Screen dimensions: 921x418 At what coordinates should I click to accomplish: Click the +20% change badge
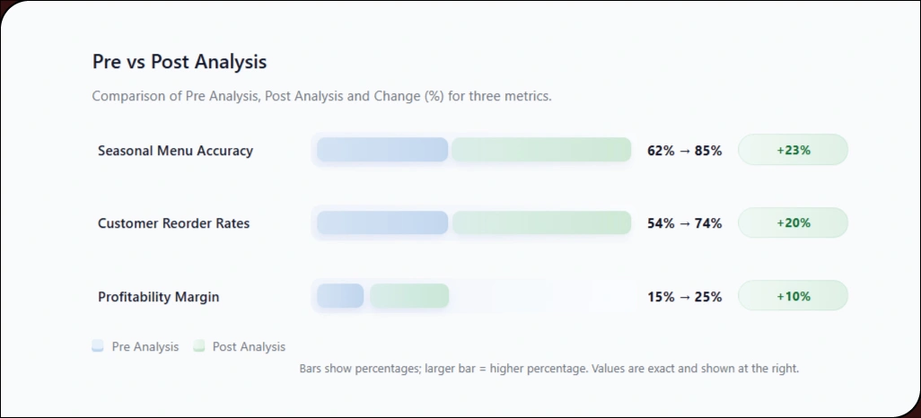pyautogui.click(x=793, y=222)
